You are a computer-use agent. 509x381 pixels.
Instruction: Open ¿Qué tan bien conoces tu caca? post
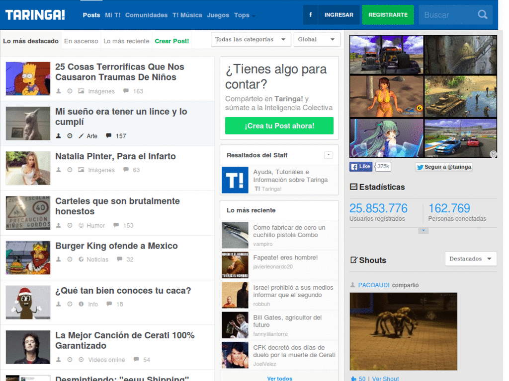[123, 290]
